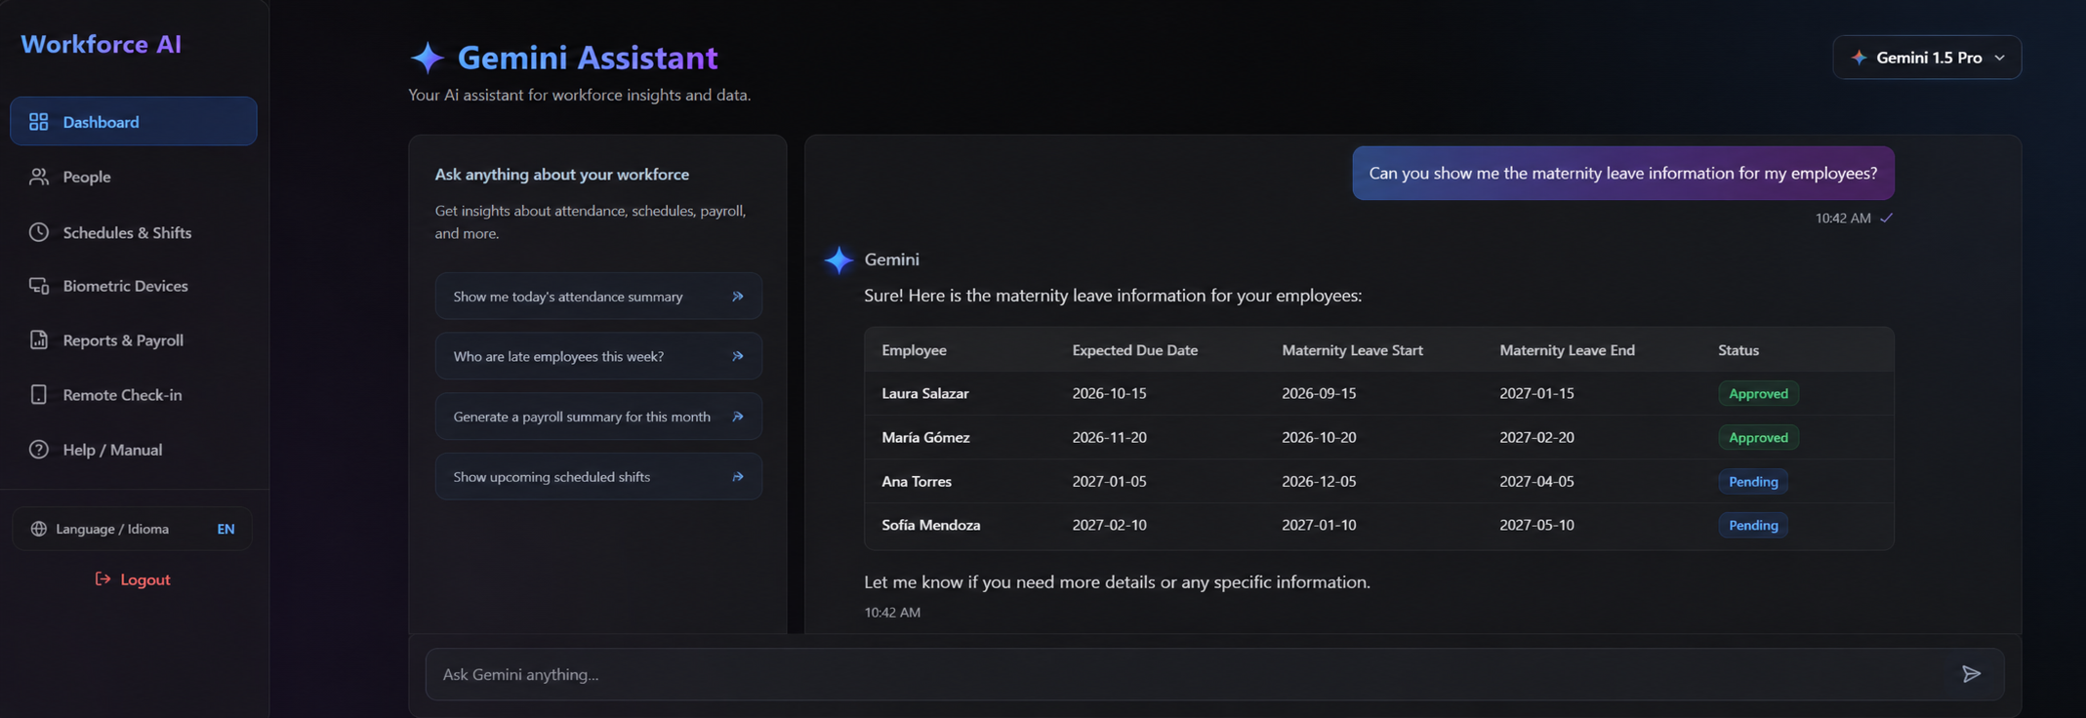Click the star icon in model selector
2086x718 pixels.
[1860, 58]
